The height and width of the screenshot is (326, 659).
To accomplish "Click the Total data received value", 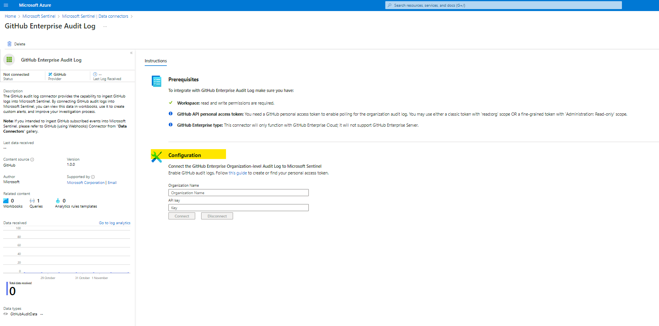I will [x=13, y=291].
